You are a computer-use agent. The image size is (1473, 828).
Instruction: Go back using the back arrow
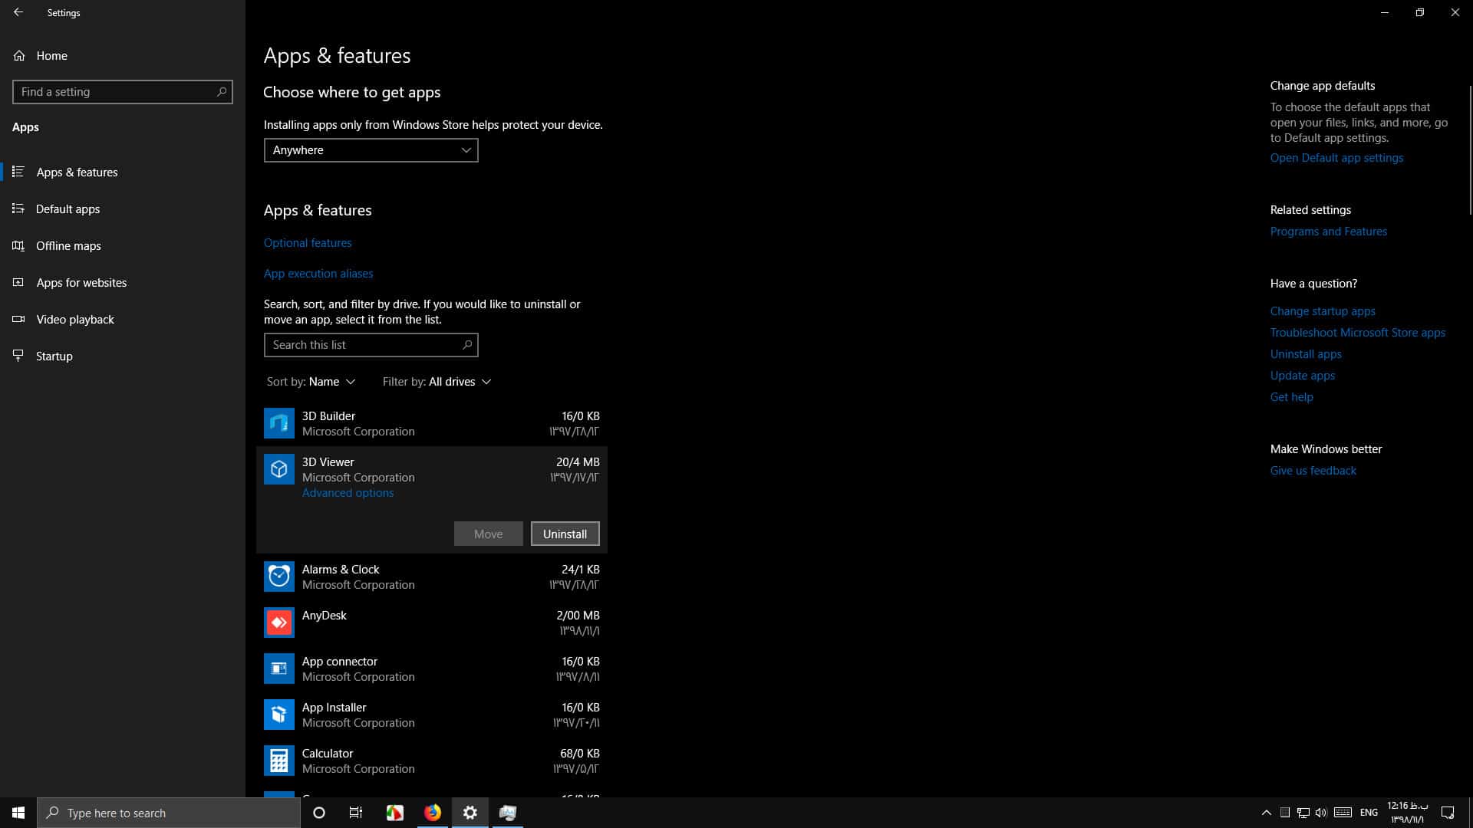(18, 12)
